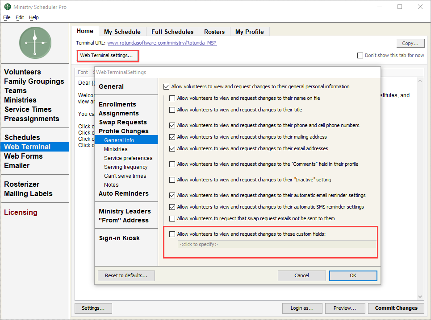The image size is (431, 320).
Task: Toggle the custom fields changes checkbox
Action: pos(172,234)
